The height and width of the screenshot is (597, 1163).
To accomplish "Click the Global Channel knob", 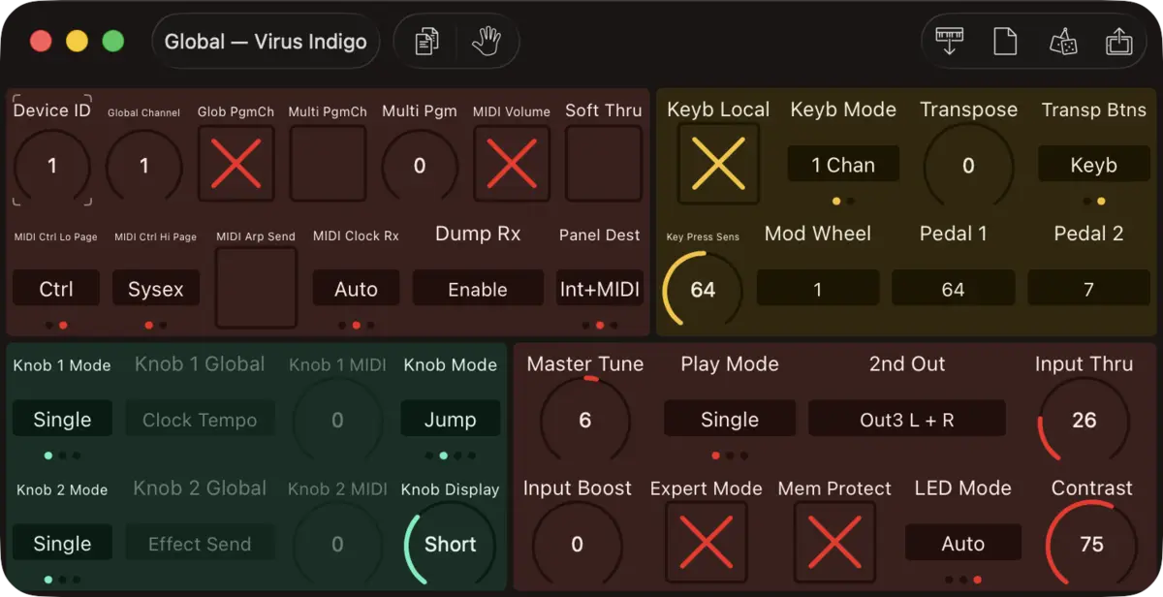I will click(144, 166).
